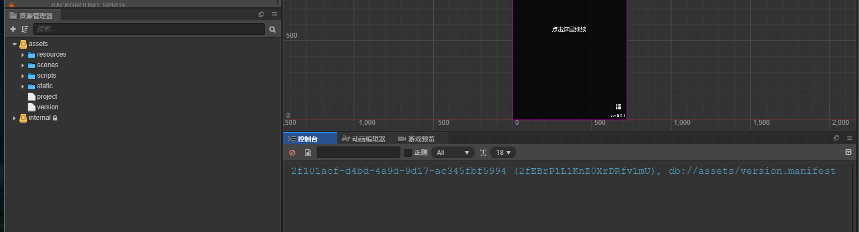Collapse the assets root folder arrow
Screen dimensions: 859x232
tap(15, 44)
